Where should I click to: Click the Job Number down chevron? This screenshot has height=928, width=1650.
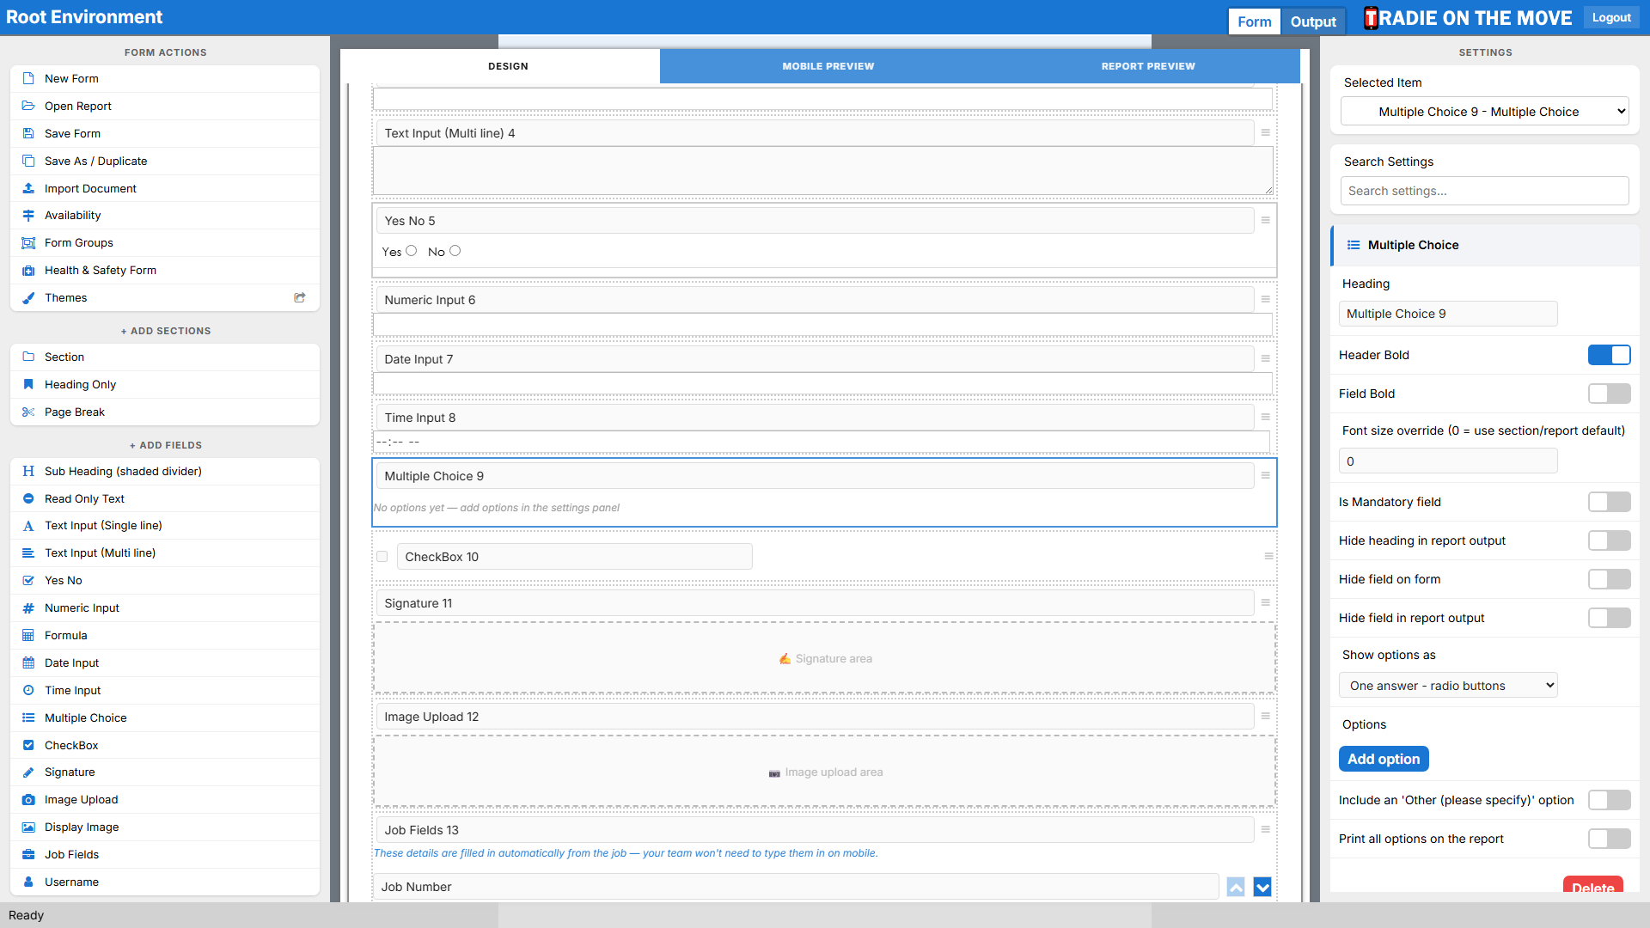pyautogui.click(x=1262, y=887)
